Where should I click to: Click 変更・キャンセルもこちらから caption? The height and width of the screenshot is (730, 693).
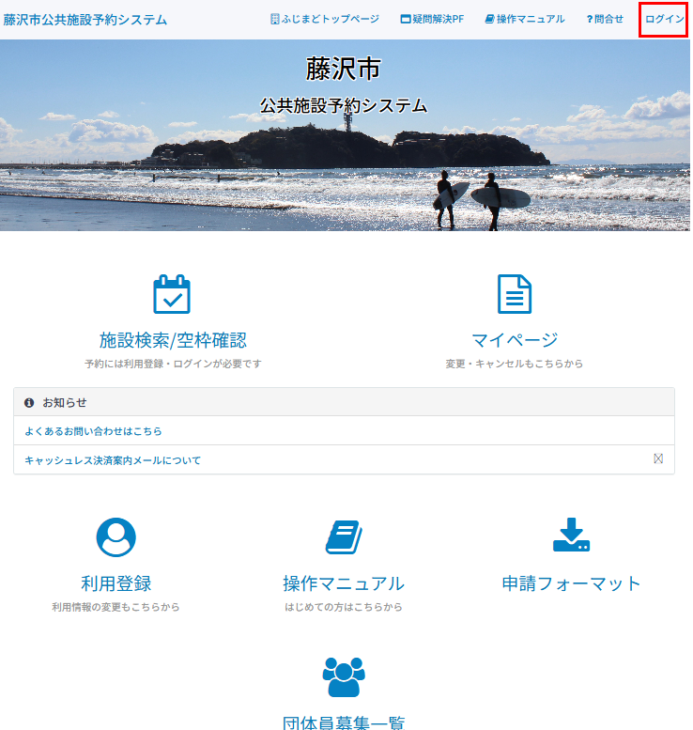click(515, 364)
